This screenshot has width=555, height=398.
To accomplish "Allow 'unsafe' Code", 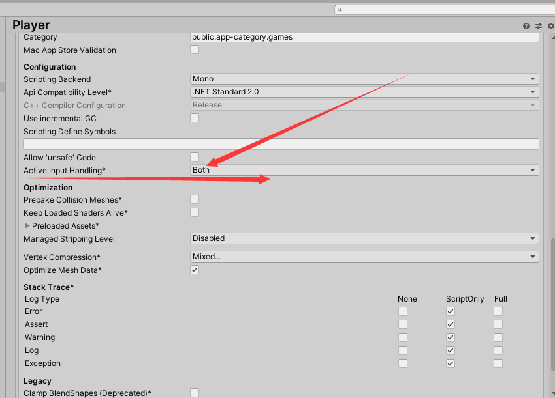I will click(194, 157).
